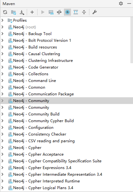This screenshot has width=133, height=192.
Task: Expand Neo4j - Causal Clustering node
Action: [3, 54]
